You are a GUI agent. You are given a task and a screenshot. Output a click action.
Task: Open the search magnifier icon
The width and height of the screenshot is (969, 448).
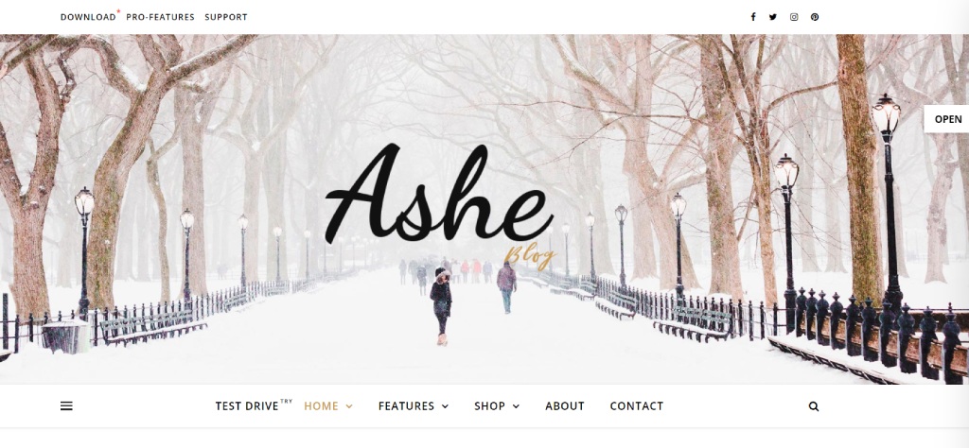click(814, 406)
